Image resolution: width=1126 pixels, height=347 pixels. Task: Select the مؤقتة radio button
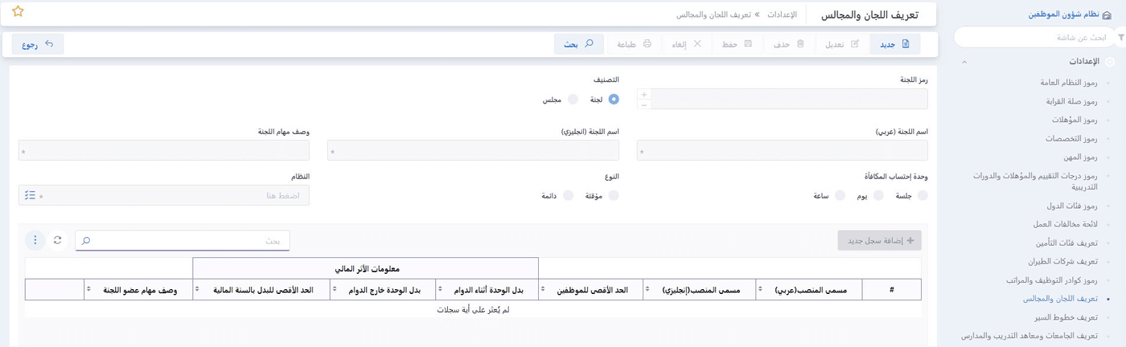[x=614, y=195]
